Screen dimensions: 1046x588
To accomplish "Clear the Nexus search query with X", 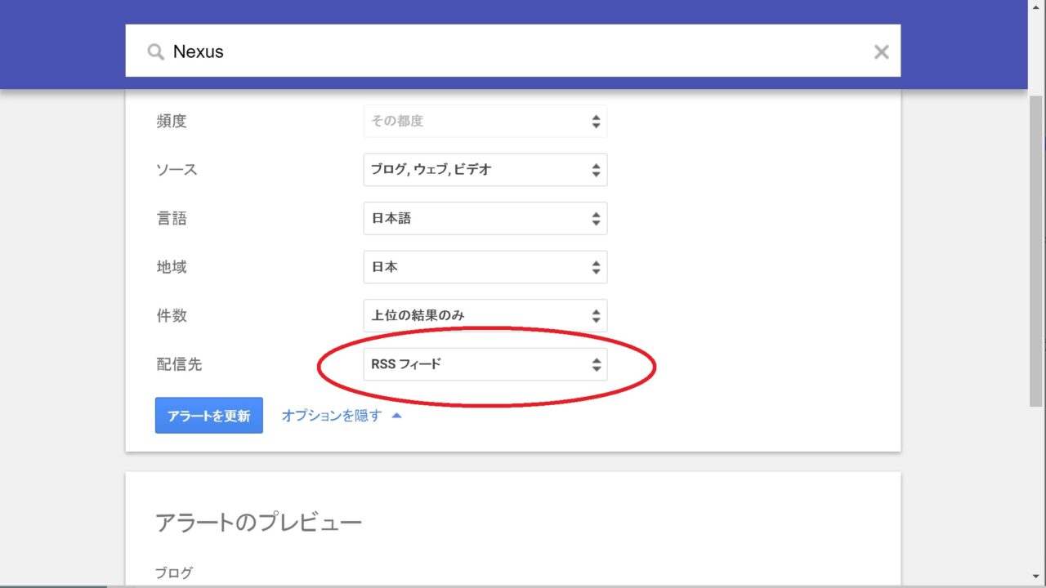I will (881, 52).
